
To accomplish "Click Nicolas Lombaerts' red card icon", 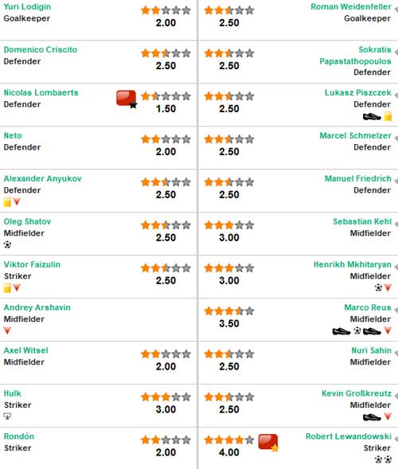I will [127, 99].
